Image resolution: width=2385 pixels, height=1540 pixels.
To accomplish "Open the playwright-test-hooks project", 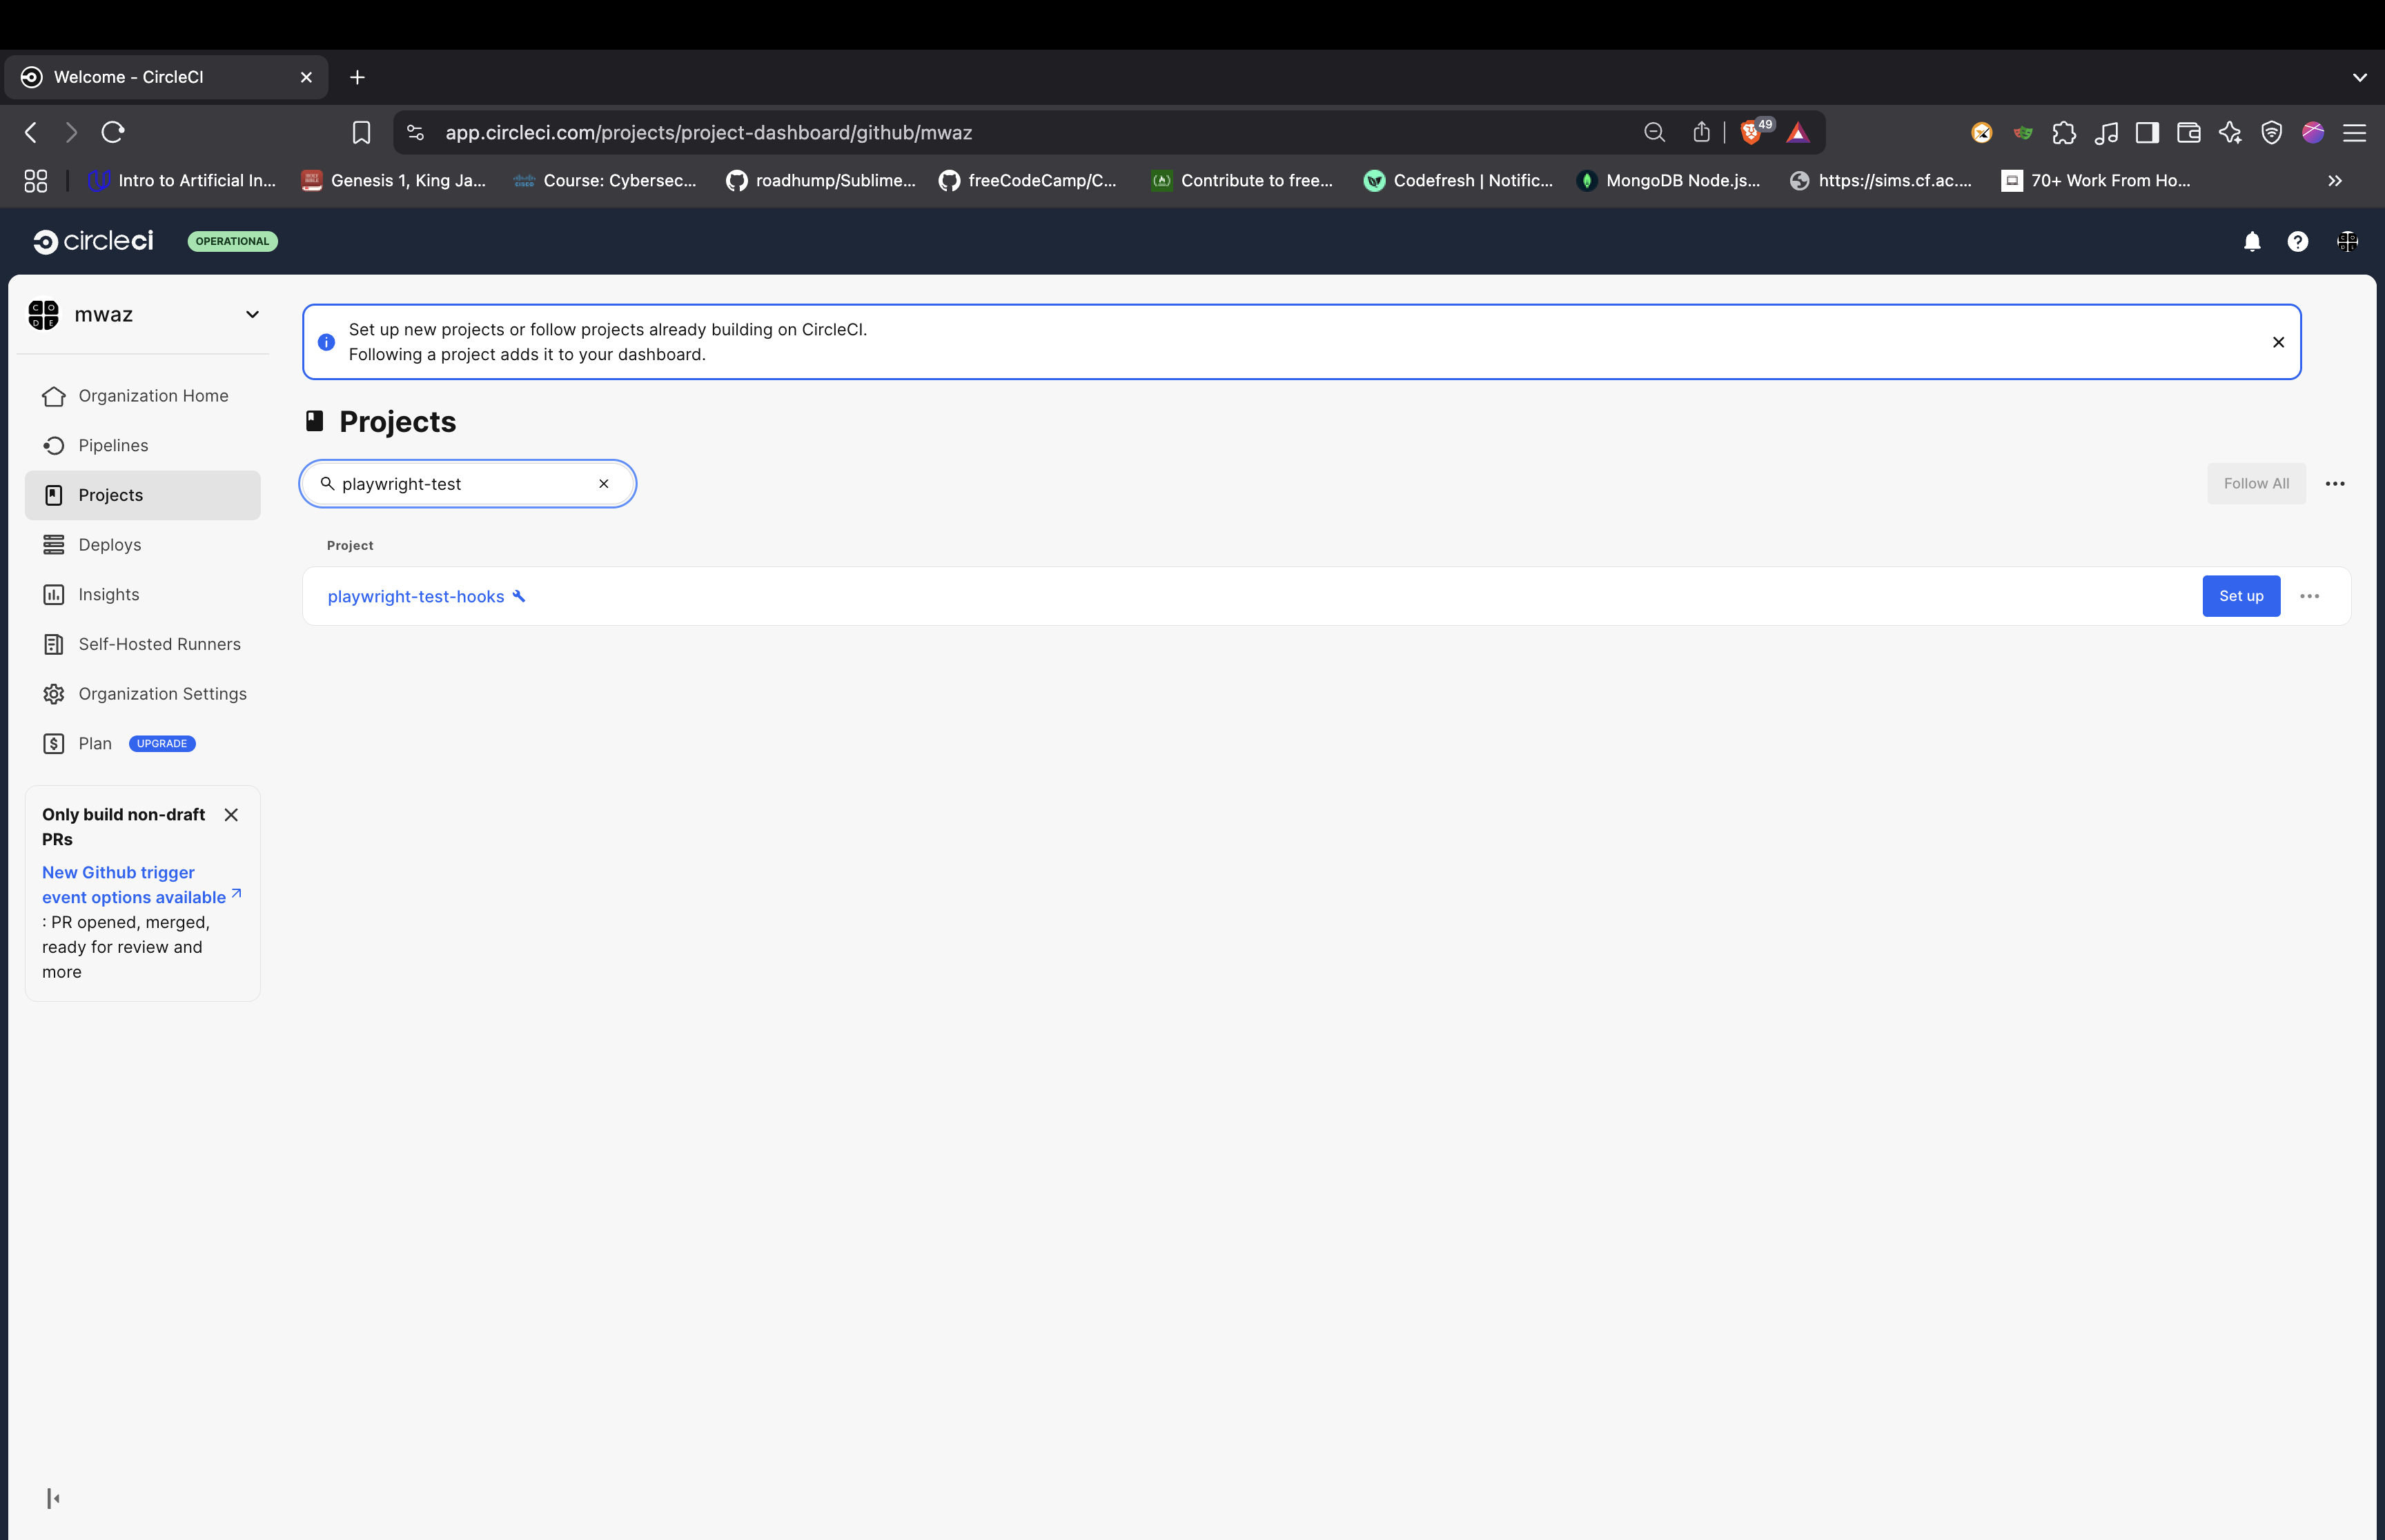I will [415, 596].
